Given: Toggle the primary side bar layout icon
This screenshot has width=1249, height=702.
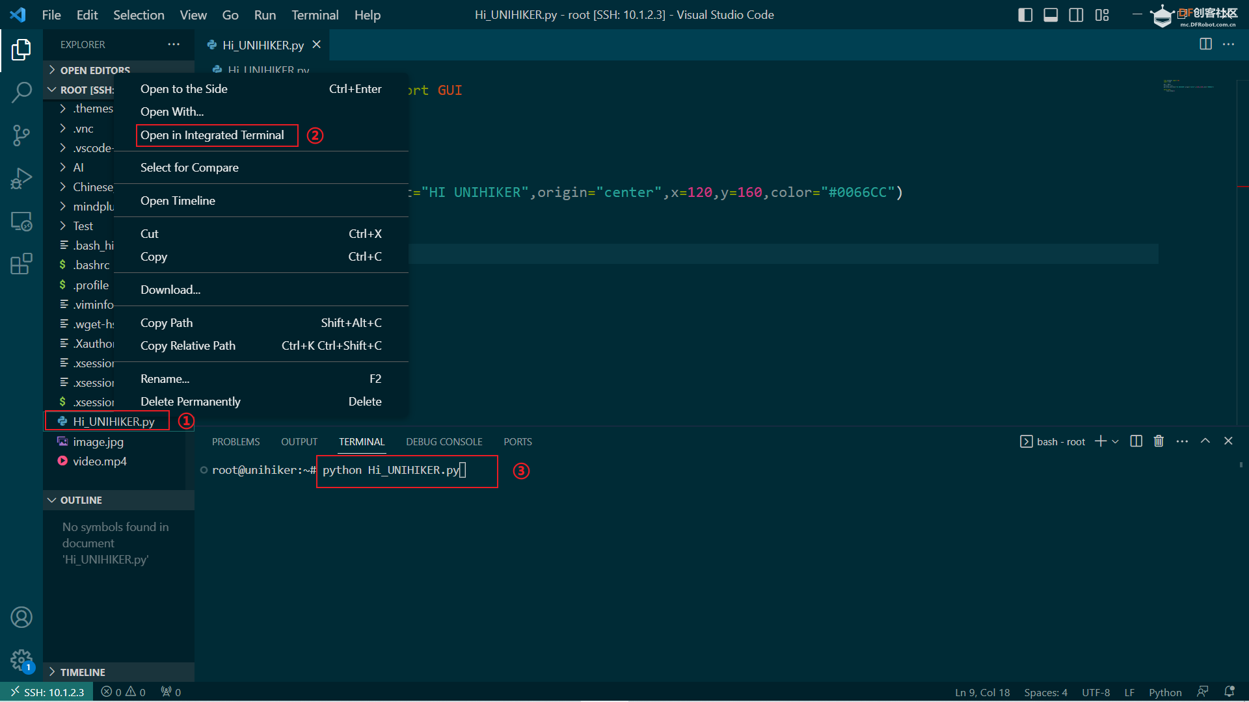Looking at the screenshot, I should pyautogui.click(x=1025, y=15).
